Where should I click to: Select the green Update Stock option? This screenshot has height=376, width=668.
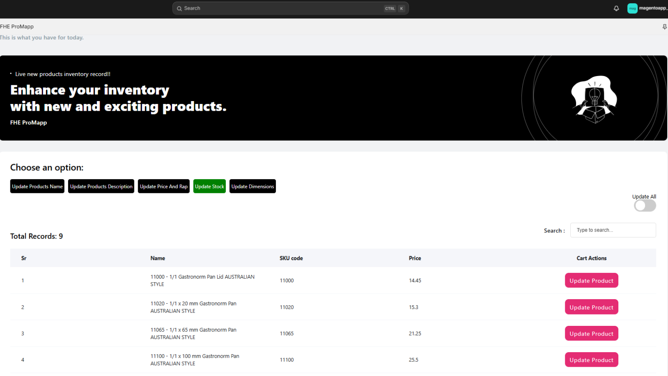point(210,186)
